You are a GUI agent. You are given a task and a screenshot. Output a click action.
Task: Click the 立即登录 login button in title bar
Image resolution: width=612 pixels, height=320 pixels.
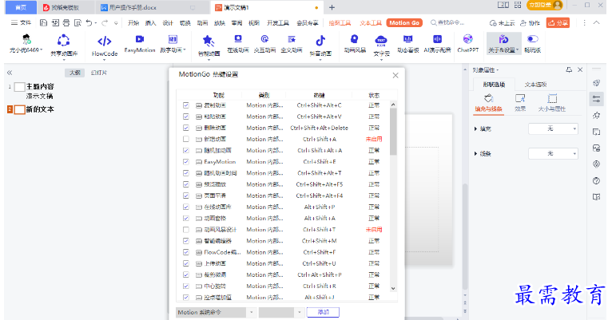[x=544, y=5]
